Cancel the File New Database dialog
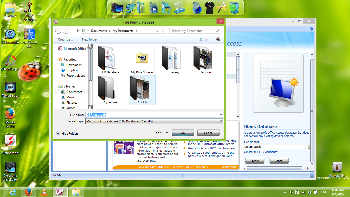The image size is (350, 197). point(209,133)
